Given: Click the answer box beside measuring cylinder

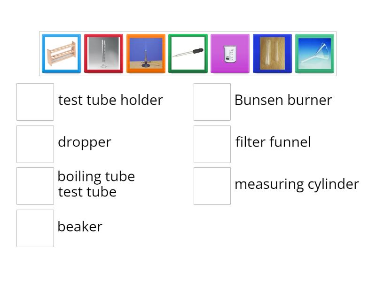Looking at the screenshot, I should [212, 186].
